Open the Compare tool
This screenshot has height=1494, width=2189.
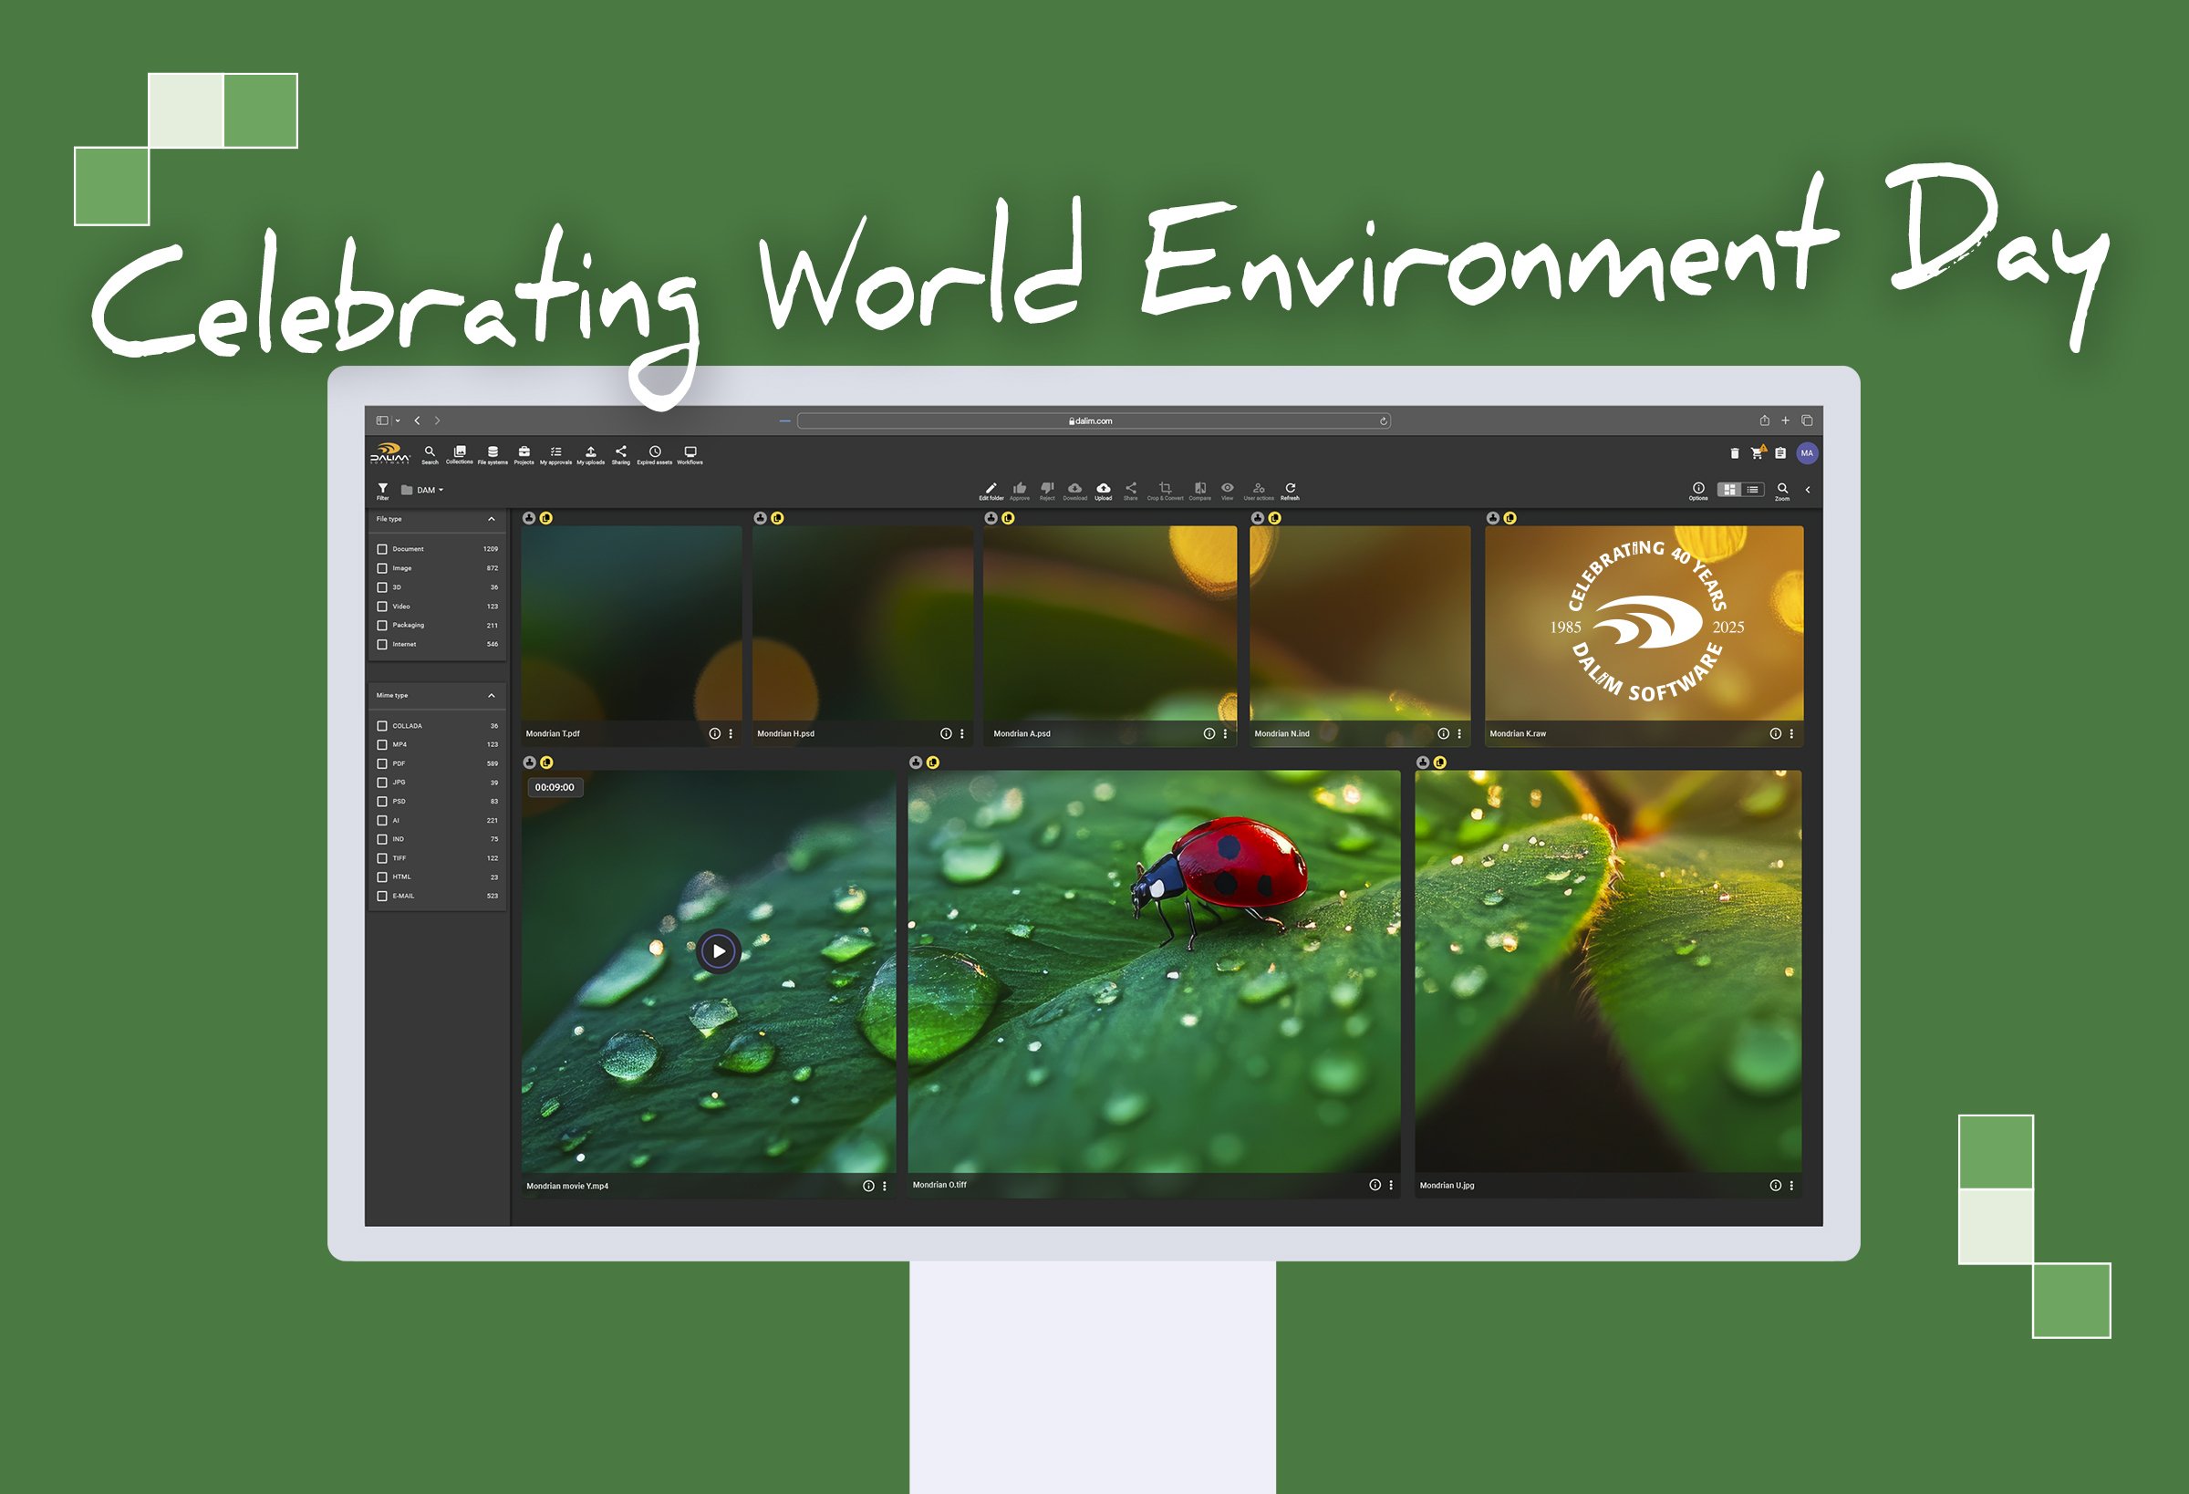click(x=1200, y=491)
